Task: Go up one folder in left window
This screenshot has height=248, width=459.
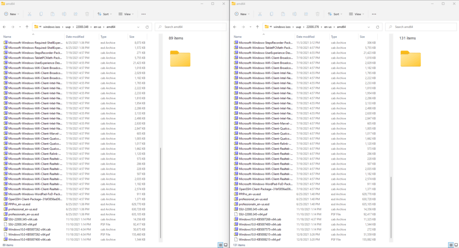Action: click(27, 27)
